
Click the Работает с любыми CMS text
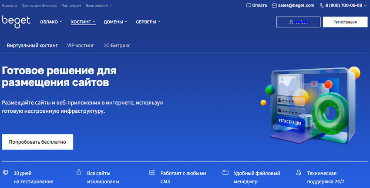click(183, 178)
